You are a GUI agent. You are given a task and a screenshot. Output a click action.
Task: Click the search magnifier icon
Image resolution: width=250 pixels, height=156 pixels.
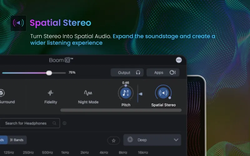tap(54, 123)
